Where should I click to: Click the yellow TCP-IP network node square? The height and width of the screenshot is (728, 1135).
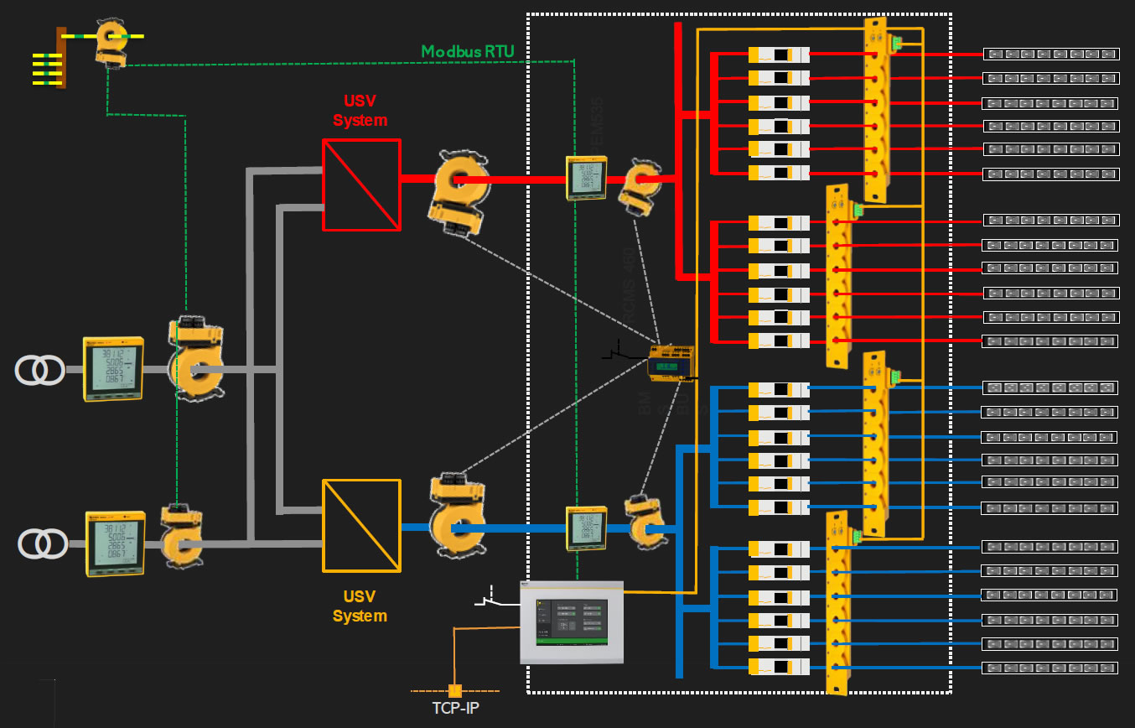click(455, 691)
